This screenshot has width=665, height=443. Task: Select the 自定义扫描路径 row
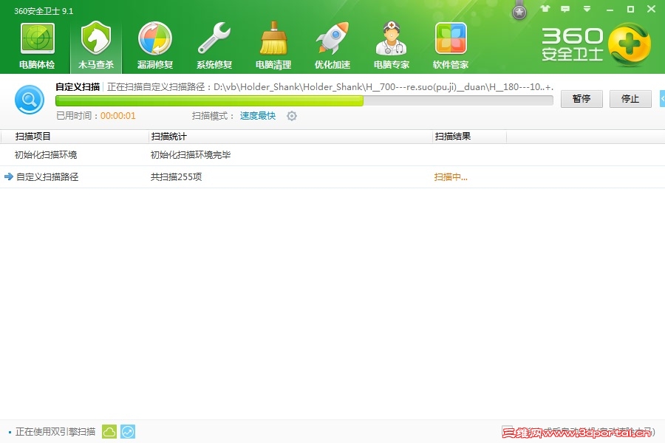pyautogui.click(x=332, y=176)
